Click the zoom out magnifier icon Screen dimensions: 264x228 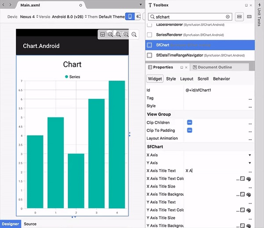[134, 34]
